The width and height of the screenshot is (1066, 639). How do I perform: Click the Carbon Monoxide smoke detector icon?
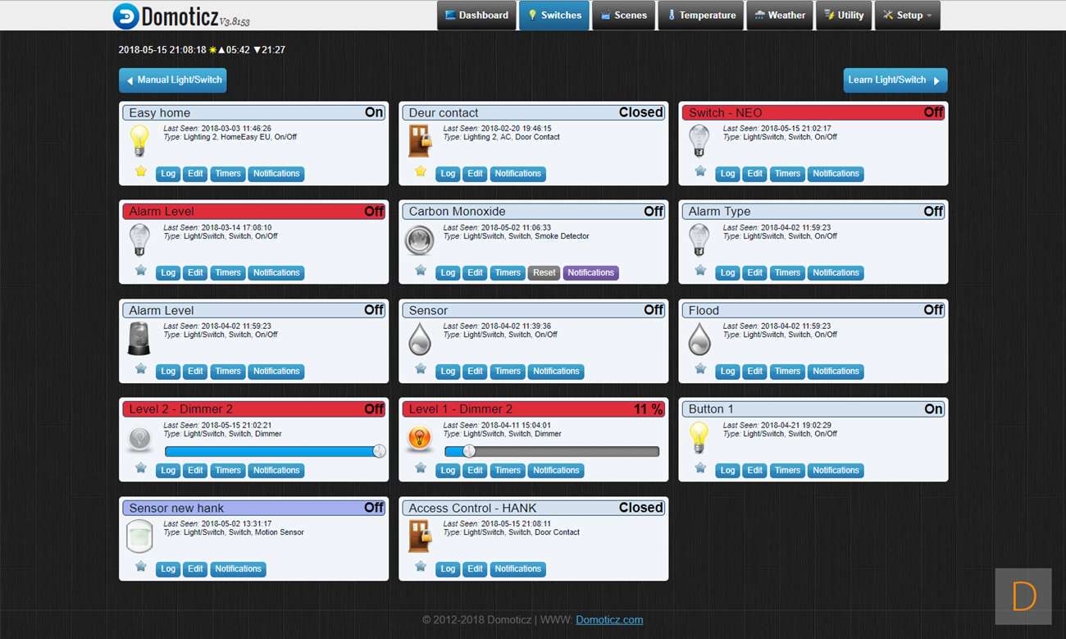pos(419,240)
